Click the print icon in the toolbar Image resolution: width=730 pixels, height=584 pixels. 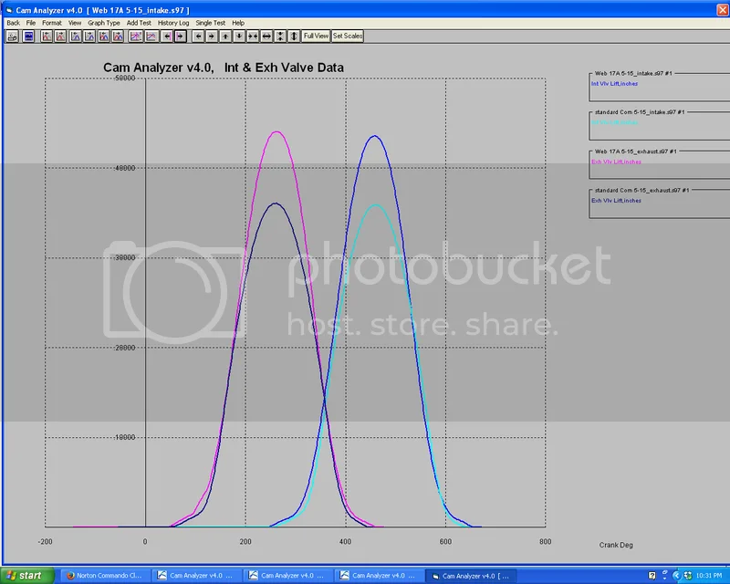pos(13,36)
